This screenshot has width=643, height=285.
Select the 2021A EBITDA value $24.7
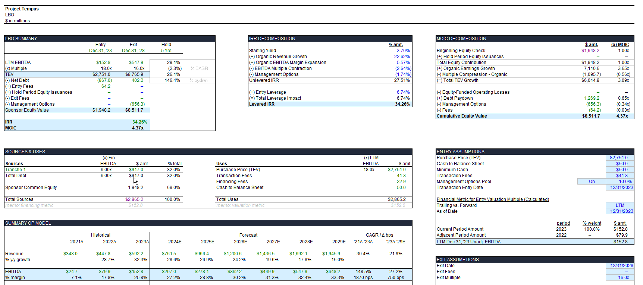click(x=72, y=272)
